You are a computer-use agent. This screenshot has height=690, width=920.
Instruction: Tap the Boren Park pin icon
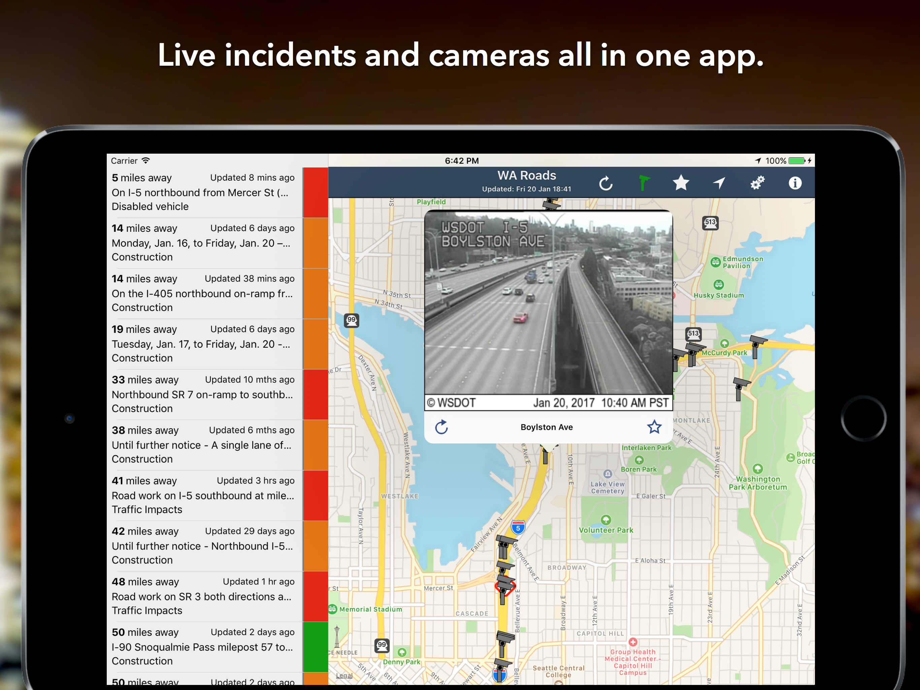tap(639, 460)
